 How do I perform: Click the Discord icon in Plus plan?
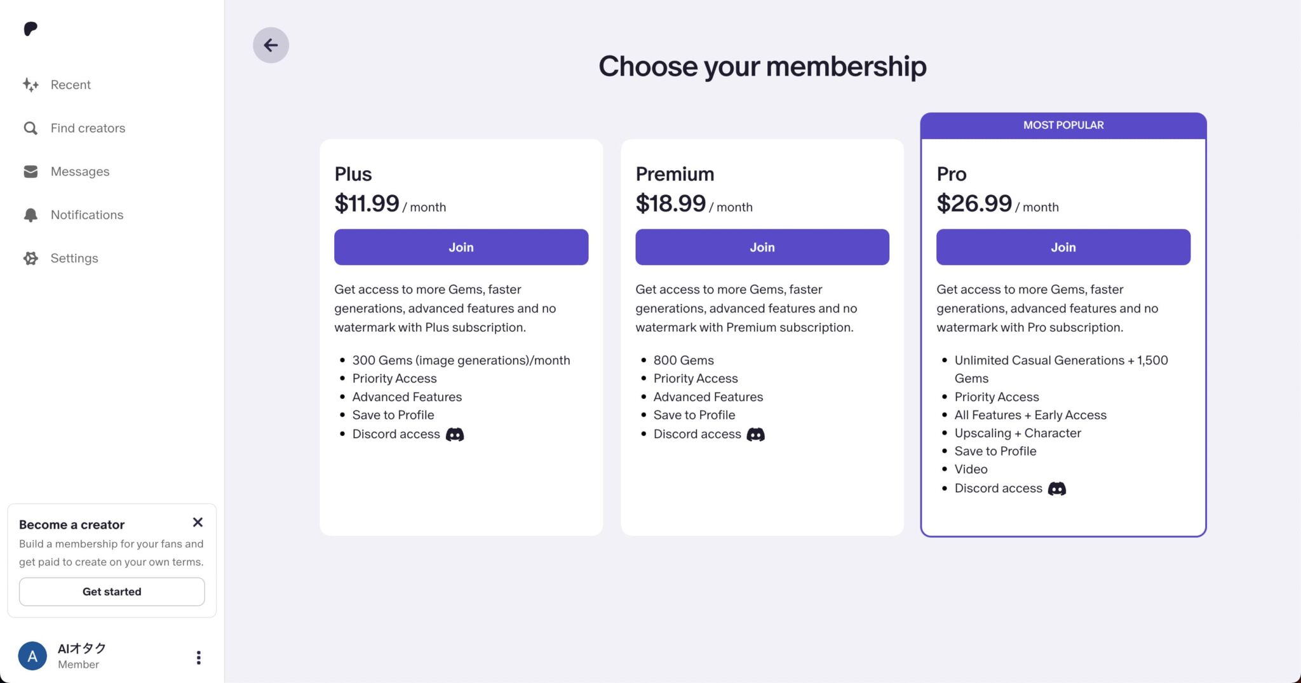(455, 435)
